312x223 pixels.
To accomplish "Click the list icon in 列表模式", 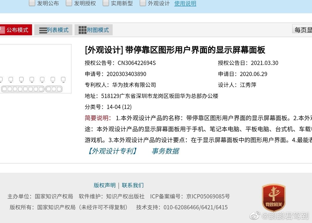I will [x=43, y=30].
